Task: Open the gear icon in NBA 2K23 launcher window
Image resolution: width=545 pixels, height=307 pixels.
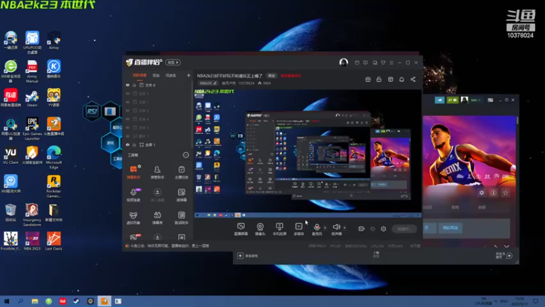Action: coord(482,192)
